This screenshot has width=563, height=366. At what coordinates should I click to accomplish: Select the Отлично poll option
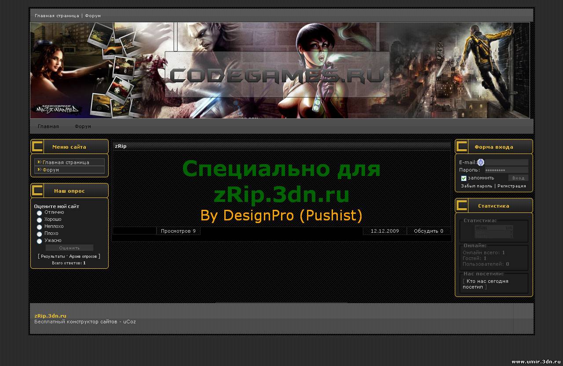coord(39,213)
